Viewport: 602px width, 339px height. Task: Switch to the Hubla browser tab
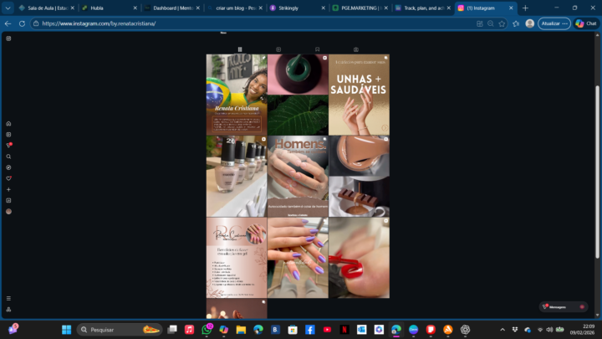point(104,8)
